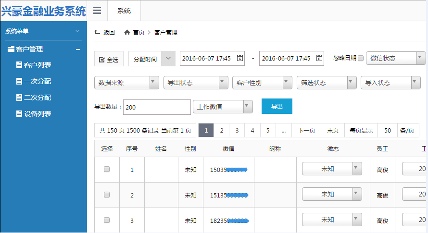Click the 设备列表 list icon

click(19, 114)
